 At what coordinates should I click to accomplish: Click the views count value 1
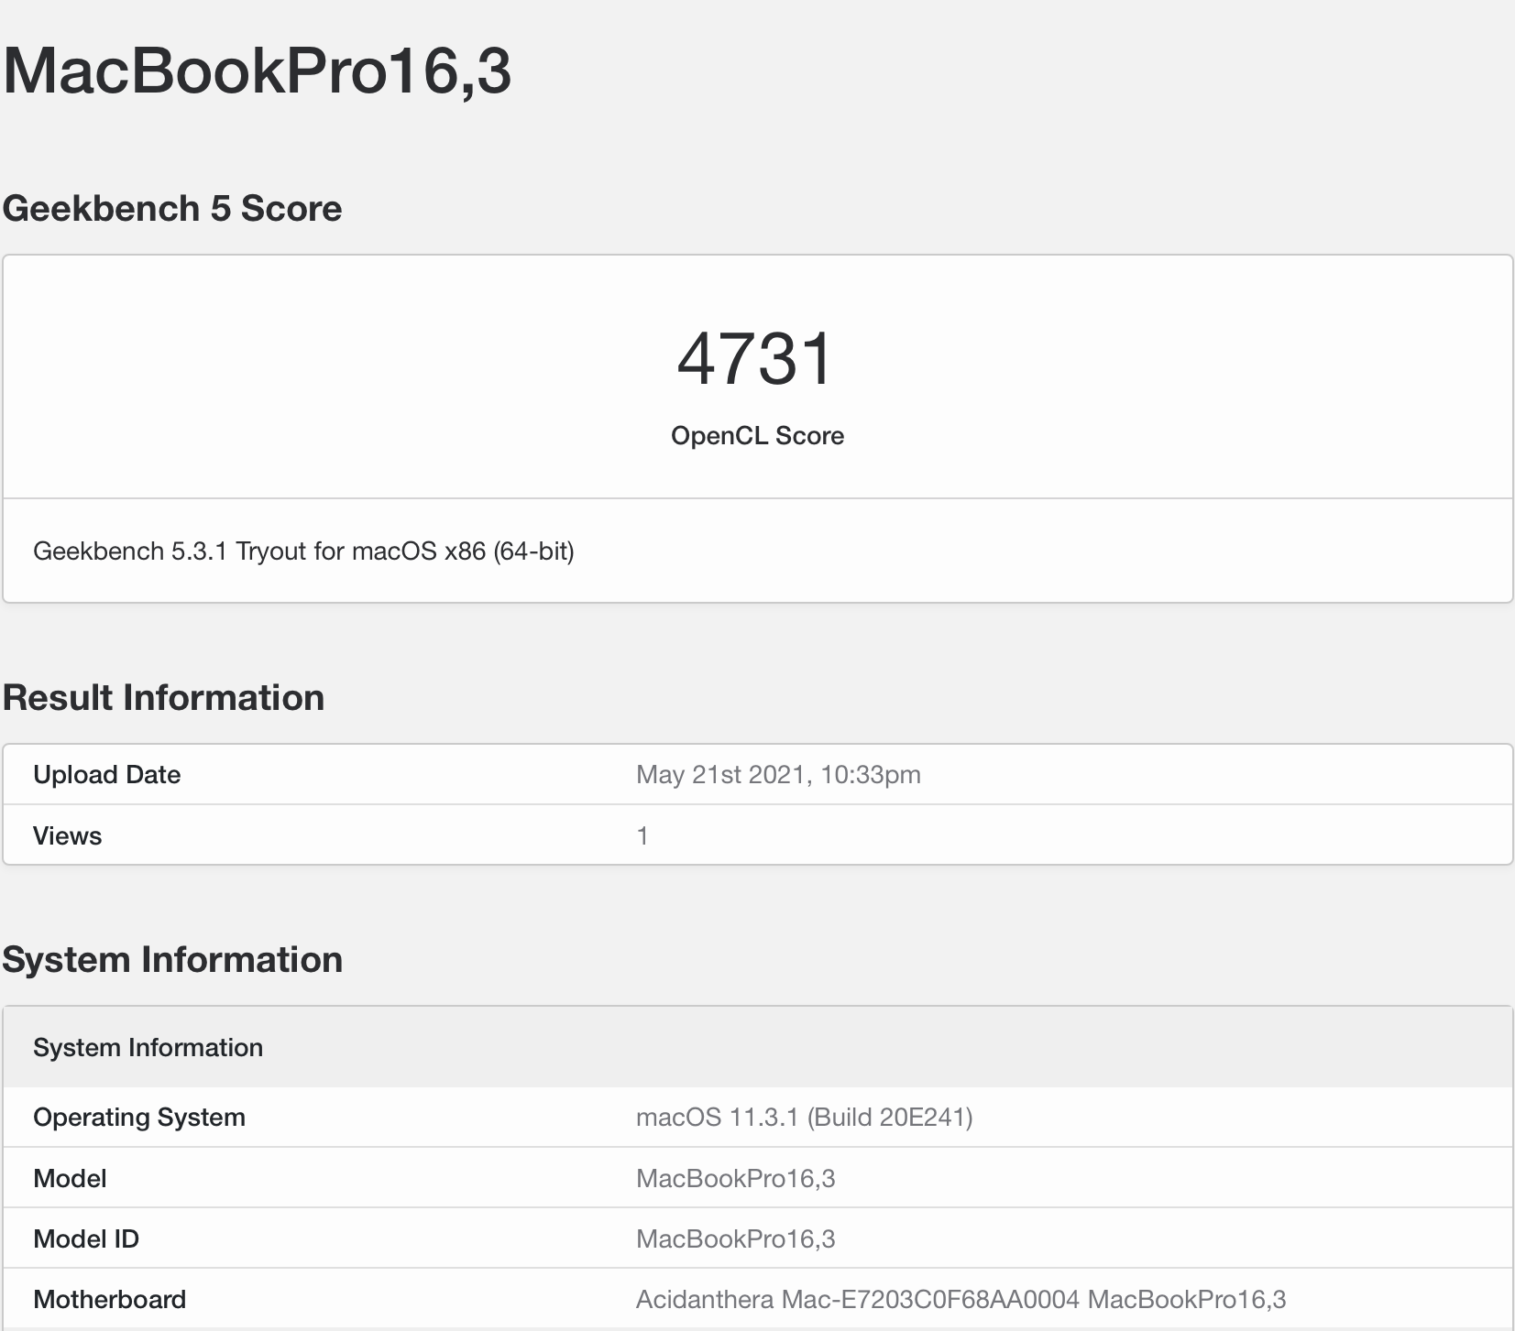tap(642, 835)
